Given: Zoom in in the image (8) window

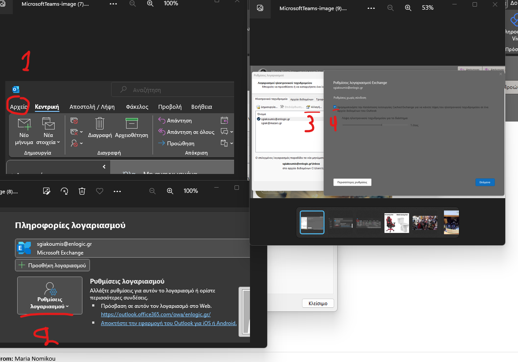Looking at the screenshot, I should [170, 191].
